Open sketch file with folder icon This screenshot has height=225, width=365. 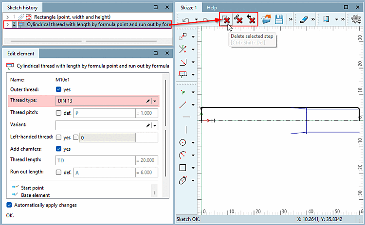pyautogui.click(x=266, y=19)
